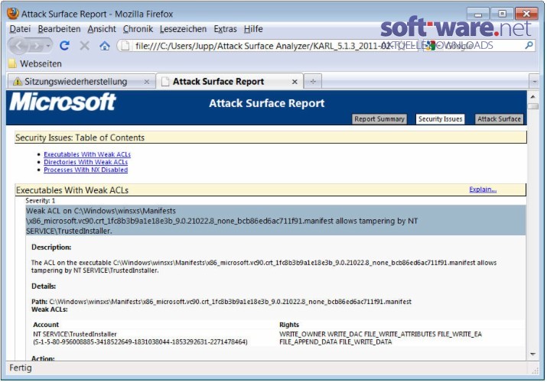Open the Lesezeichen menu

click(x=183, y=29)
